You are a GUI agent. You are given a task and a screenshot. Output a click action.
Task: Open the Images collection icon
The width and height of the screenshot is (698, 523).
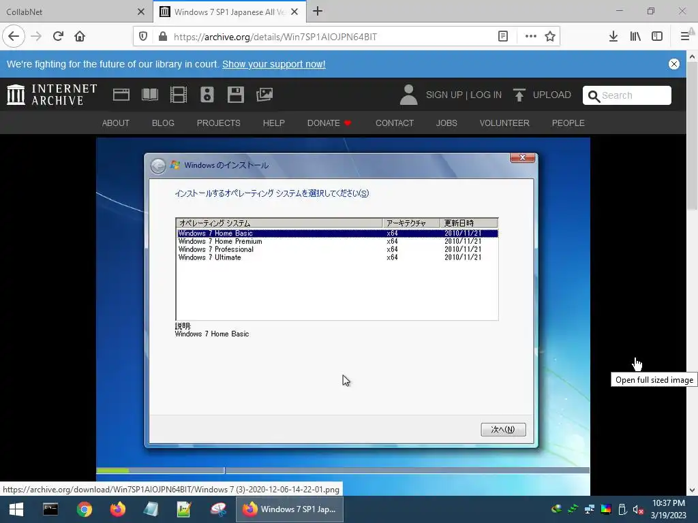[264, 95]
